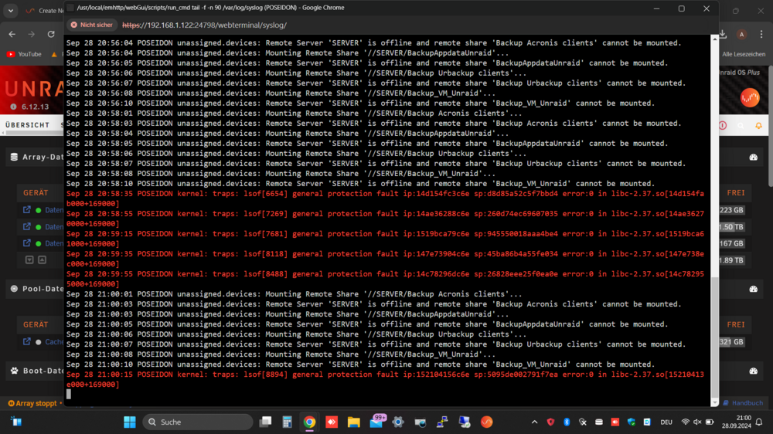Open Chrome downloads icon
The height and width of the screenshot is (434, 773).
pos(723,34)
